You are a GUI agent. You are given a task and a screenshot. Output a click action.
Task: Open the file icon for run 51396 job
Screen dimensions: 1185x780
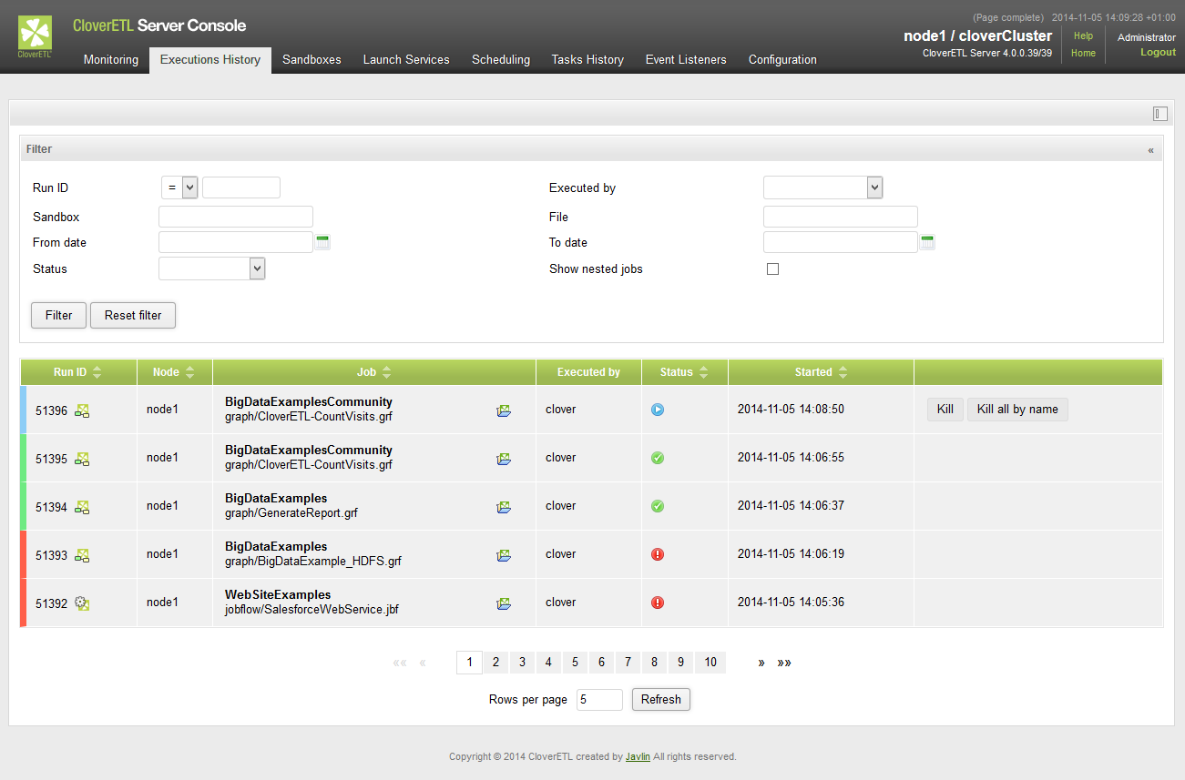point(504,410)
